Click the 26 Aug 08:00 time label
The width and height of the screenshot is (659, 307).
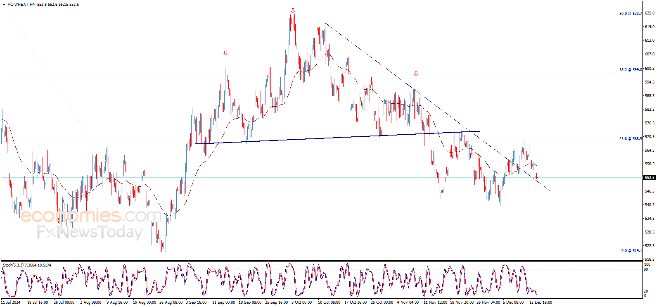click(171, 302)
